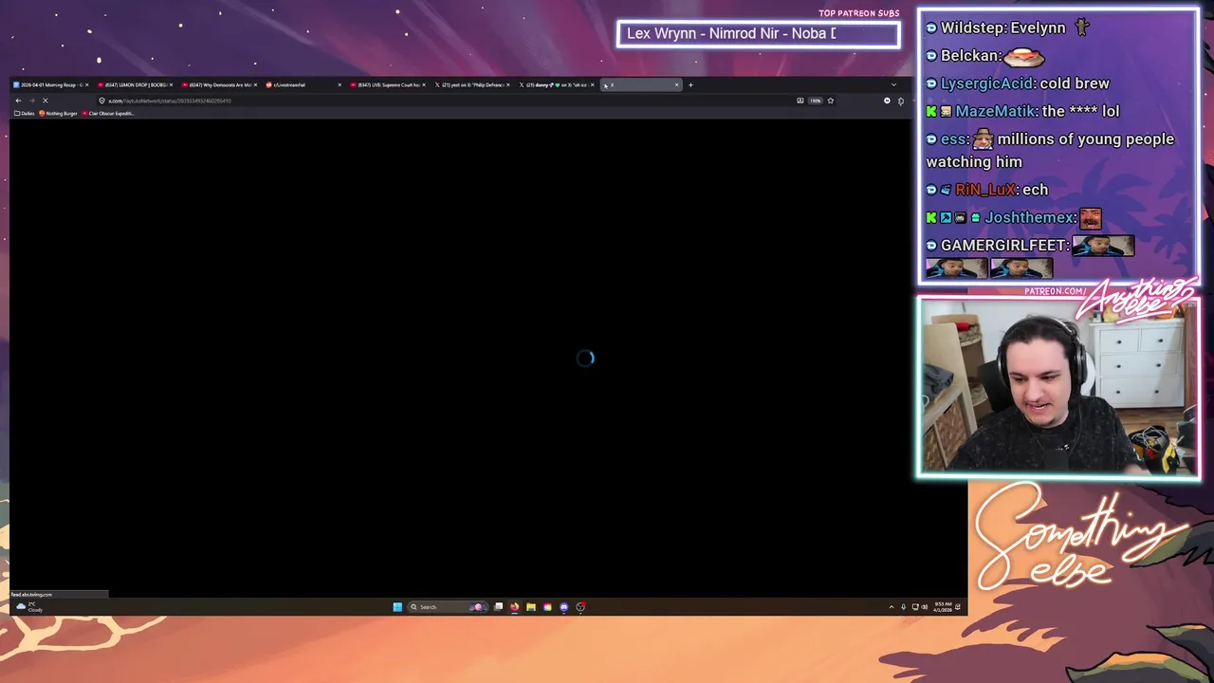Image resolution: width=1214 pixels, height=683 pixels.
Task: Click the microphone tray icon
Action: tap(903, 607)
